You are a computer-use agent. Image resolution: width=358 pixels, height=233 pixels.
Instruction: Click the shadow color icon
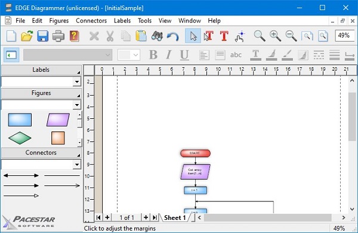coord(303,55)
